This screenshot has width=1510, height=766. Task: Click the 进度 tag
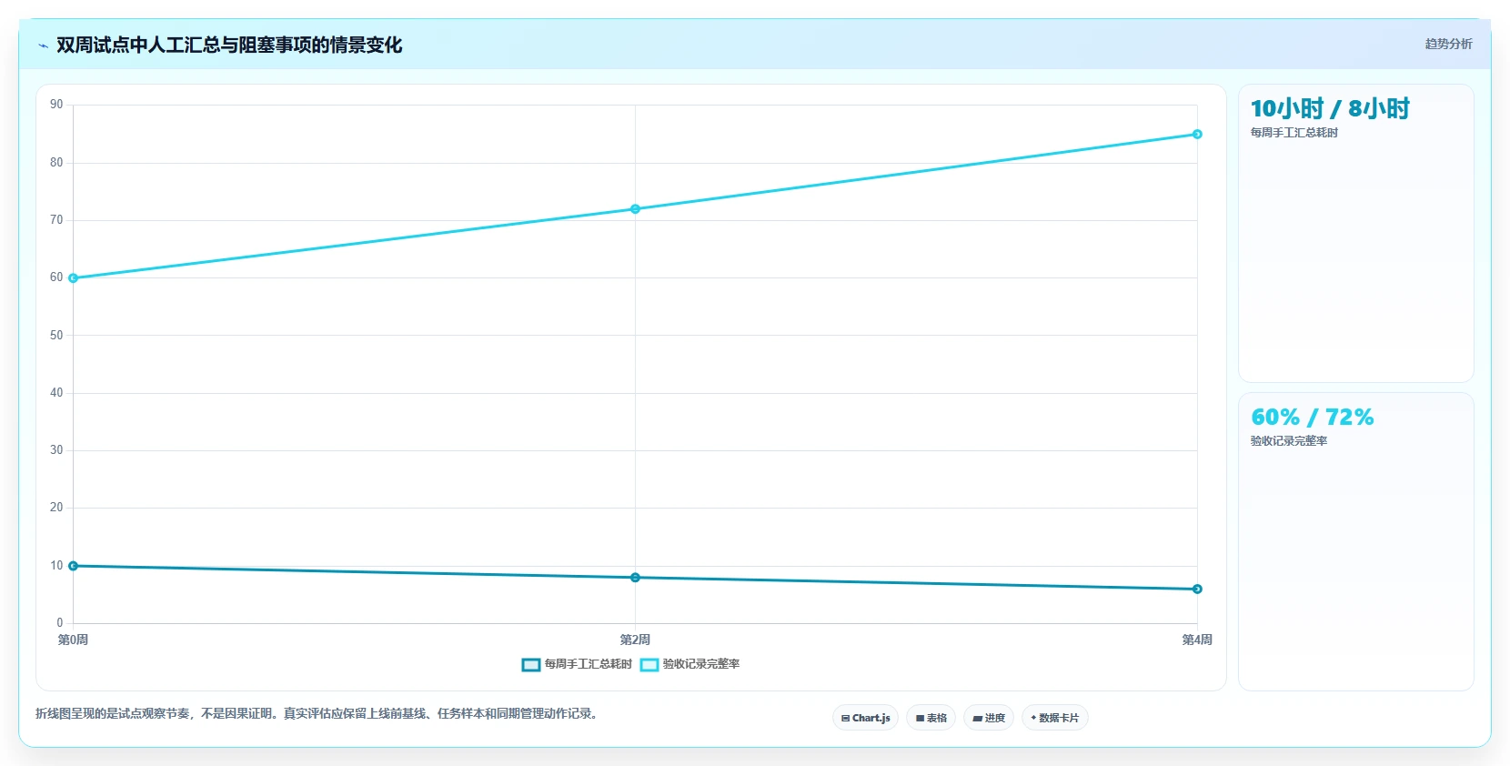pyautogui.click(x=989, y=718)
